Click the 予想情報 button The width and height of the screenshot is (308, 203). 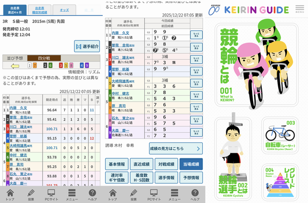(x=191, y=177)
